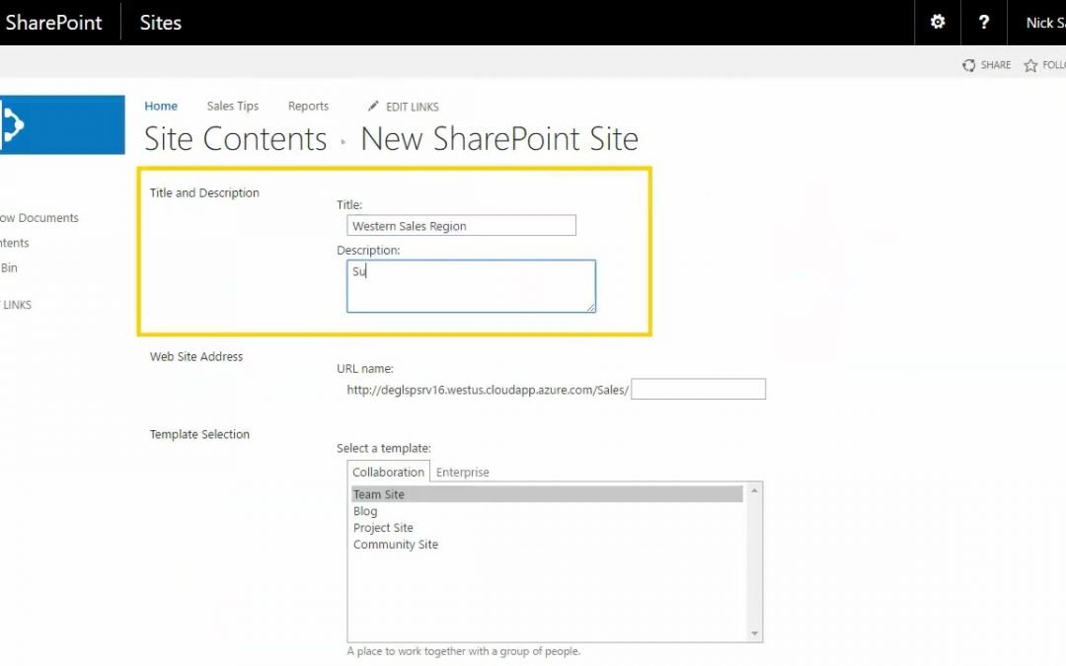
Task: Focus the URL name input box
Action: point(698,389)
